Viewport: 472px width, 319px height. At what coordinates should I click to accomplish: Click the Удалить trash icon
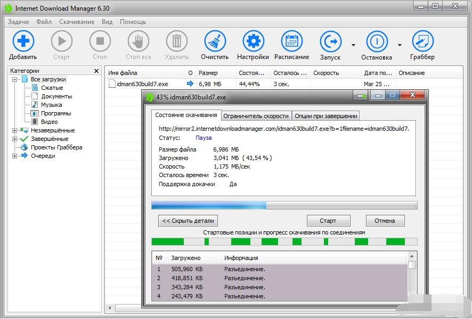pyautogui.click(x=177, y=41)
